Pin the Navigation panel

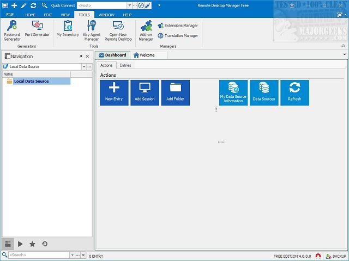click(81, 57)
